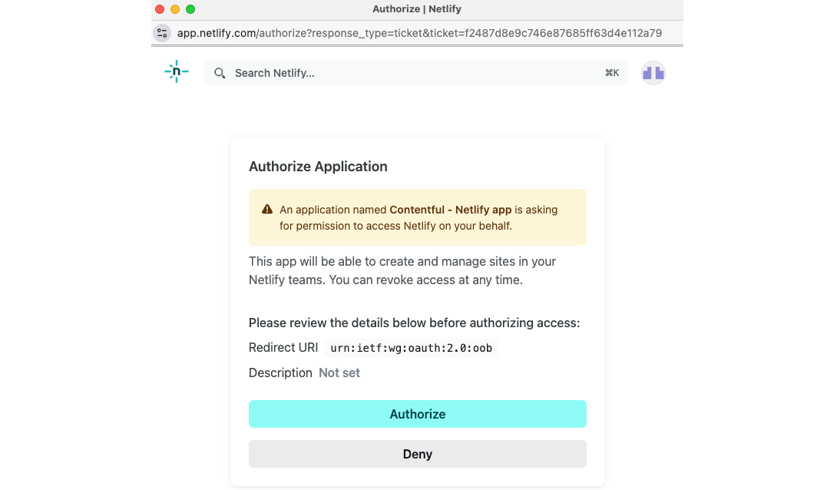Click the 'Description' label
The height and width of the screenshot is (490, 837).
click(280, 372)
